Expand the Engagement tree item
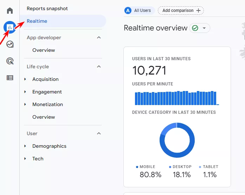Image resolution: width=245 pixels, height=195 pixels. [25, 92]
